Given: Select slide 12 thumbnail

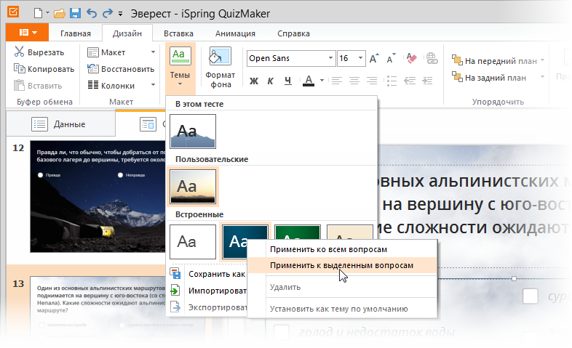Looking at the screenshot, I should 98,197.
